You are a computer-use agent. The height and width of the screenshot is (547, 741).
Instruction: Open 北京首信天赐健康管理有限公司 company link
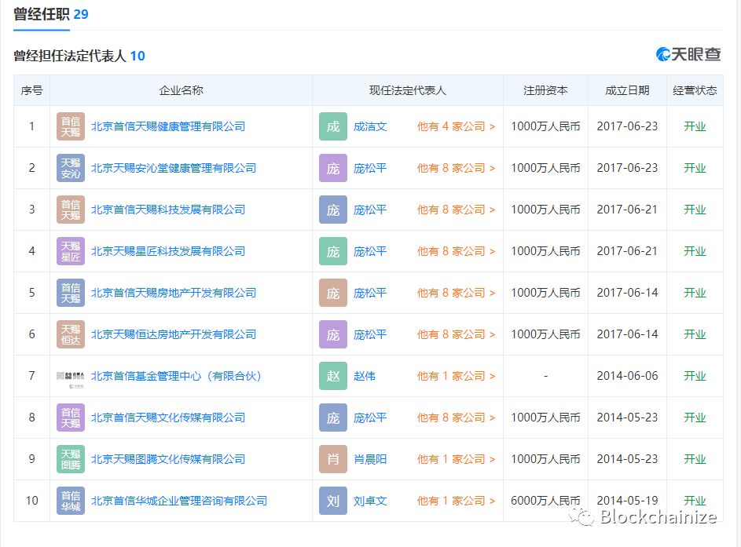(168, 126)
